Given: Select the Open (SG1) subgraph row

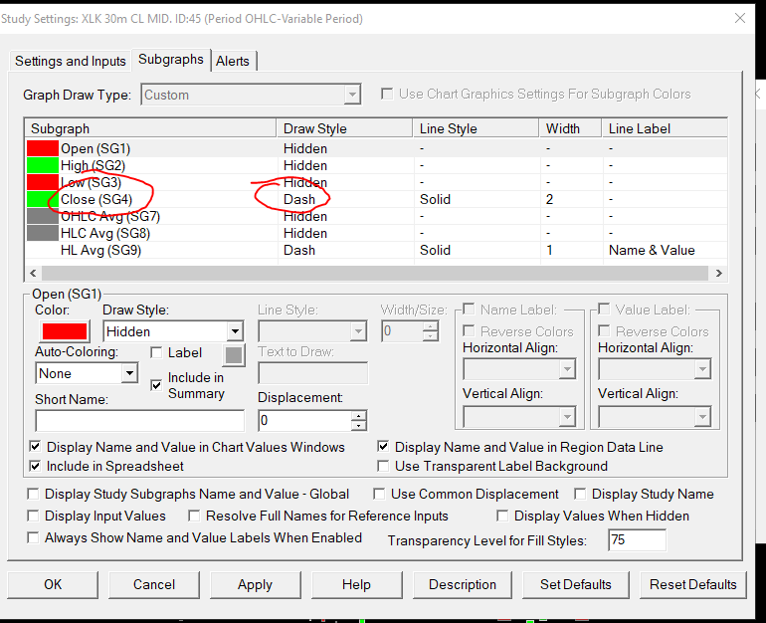Looking at the screenshot, I should tap(376, 148).
